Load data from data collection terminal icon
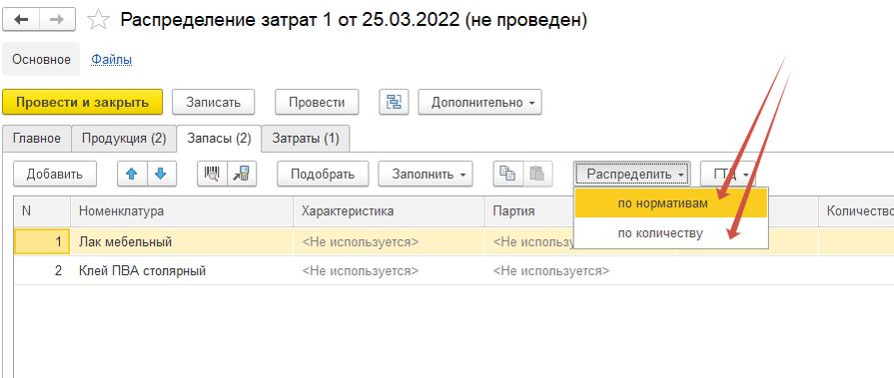 pyautogui.click(x=242, y=175)
